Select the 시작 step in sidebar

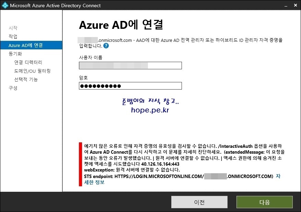pyautogui.click(x=13, y=28)
